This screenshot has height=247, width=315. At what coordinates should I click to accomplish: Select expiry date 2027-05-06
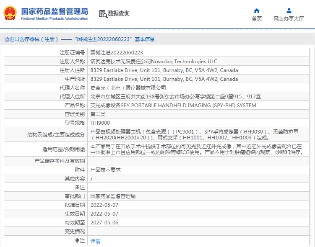104,223
